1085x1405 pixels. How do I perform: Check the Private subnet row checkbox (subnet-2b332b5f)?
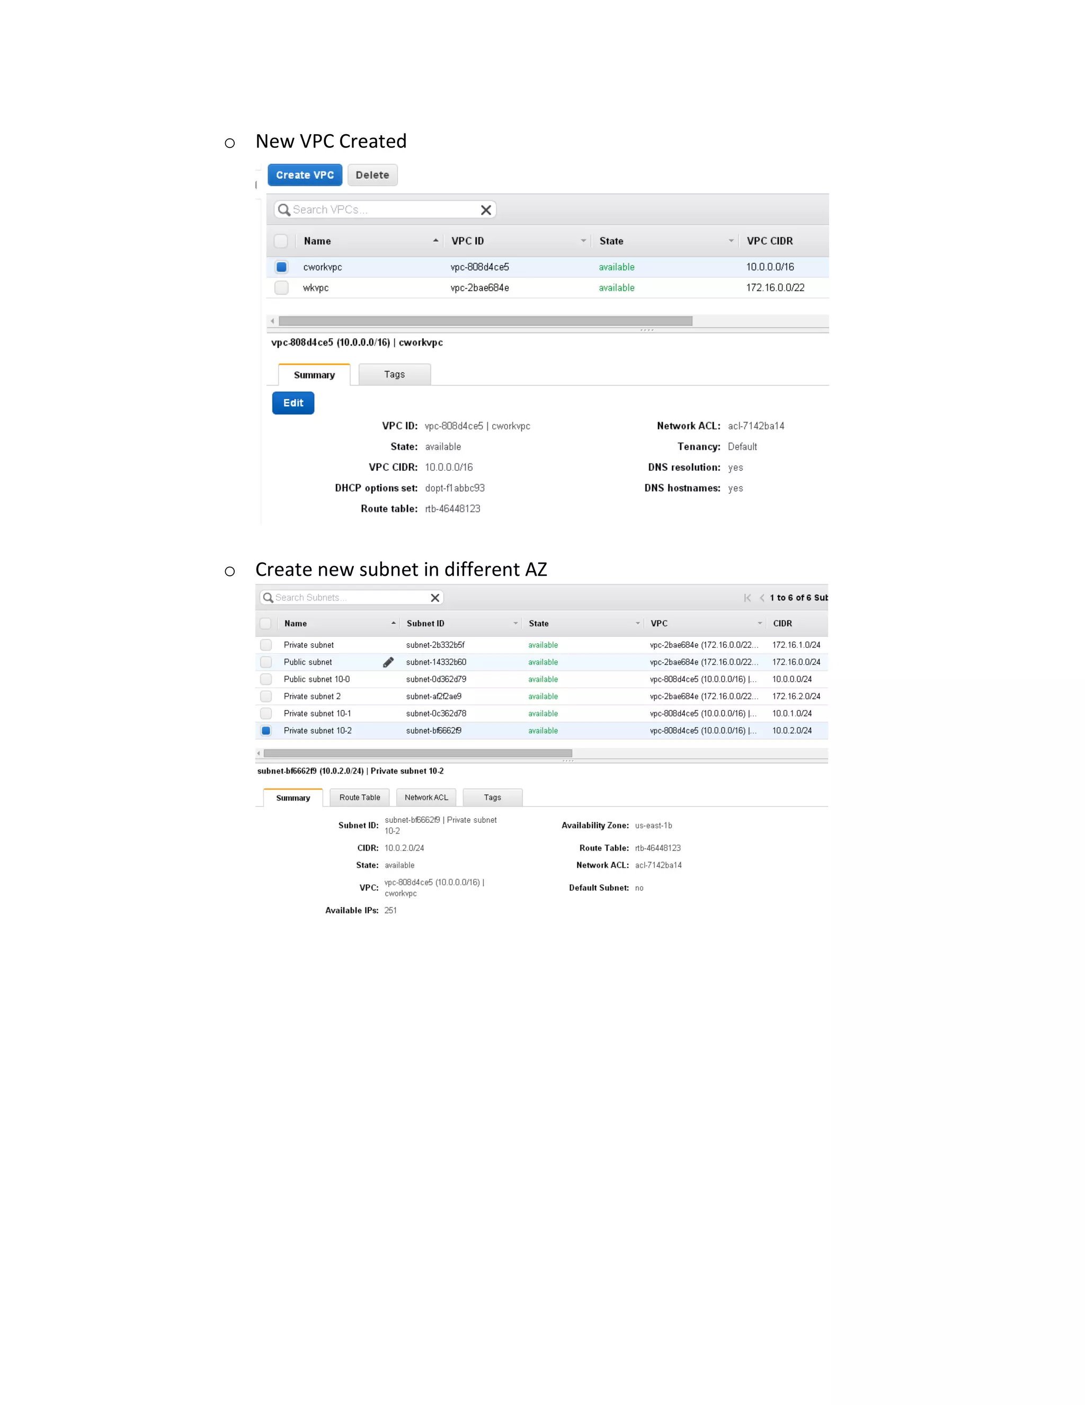coord(265,645)
